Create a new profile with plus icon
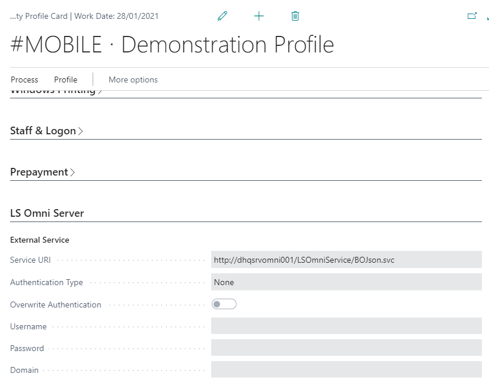 pos(259,16)
